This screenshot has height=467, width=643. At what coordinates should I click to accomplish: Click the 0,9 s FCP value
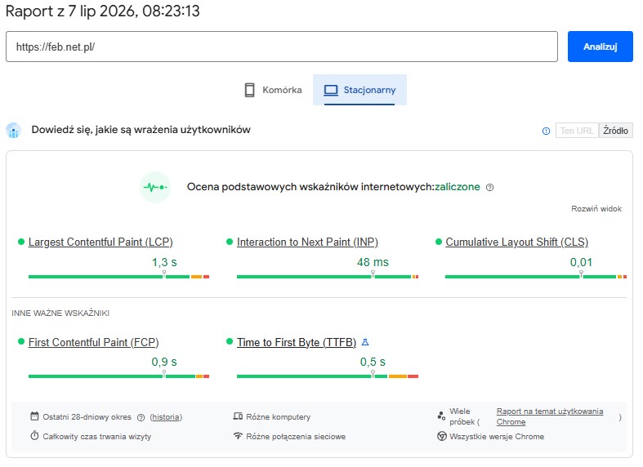[164, 362]
